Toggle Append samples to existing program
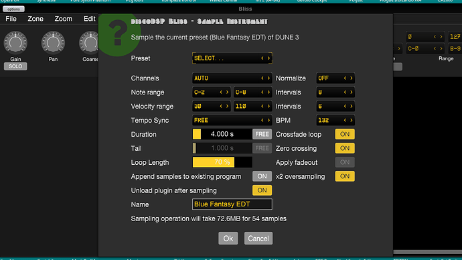Screen dimensions: 462x260 pyautogui.click(x=262, y=176)
